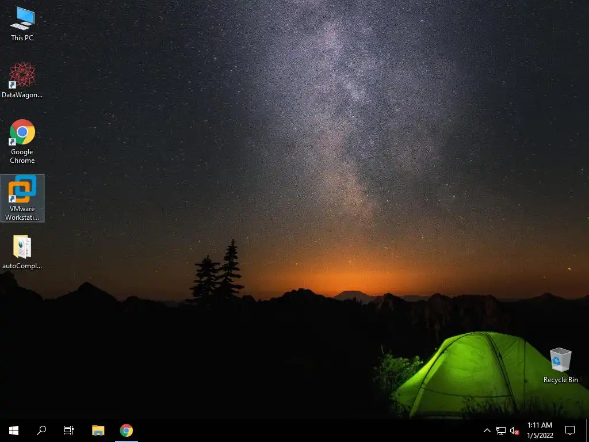Open the Windows Start menu
The image size is (589, 442).
[x=14, y=430]
